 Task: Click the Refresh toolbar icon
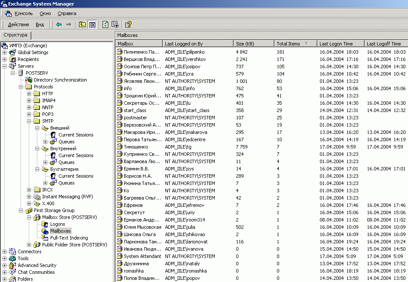point(105,24)
